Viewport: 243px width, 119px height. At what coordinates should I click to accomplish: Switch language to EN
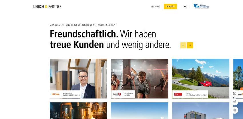tap(185, 7)
